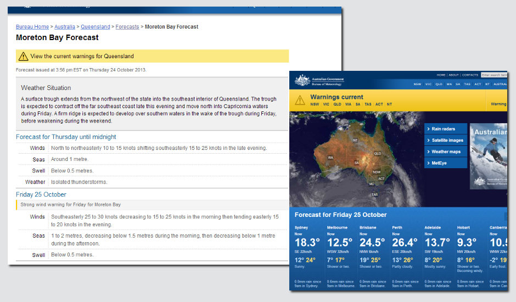Select ACT in the top state navigation
The height and width of the screenshot is (302, 516).
[x=478, y=85]
